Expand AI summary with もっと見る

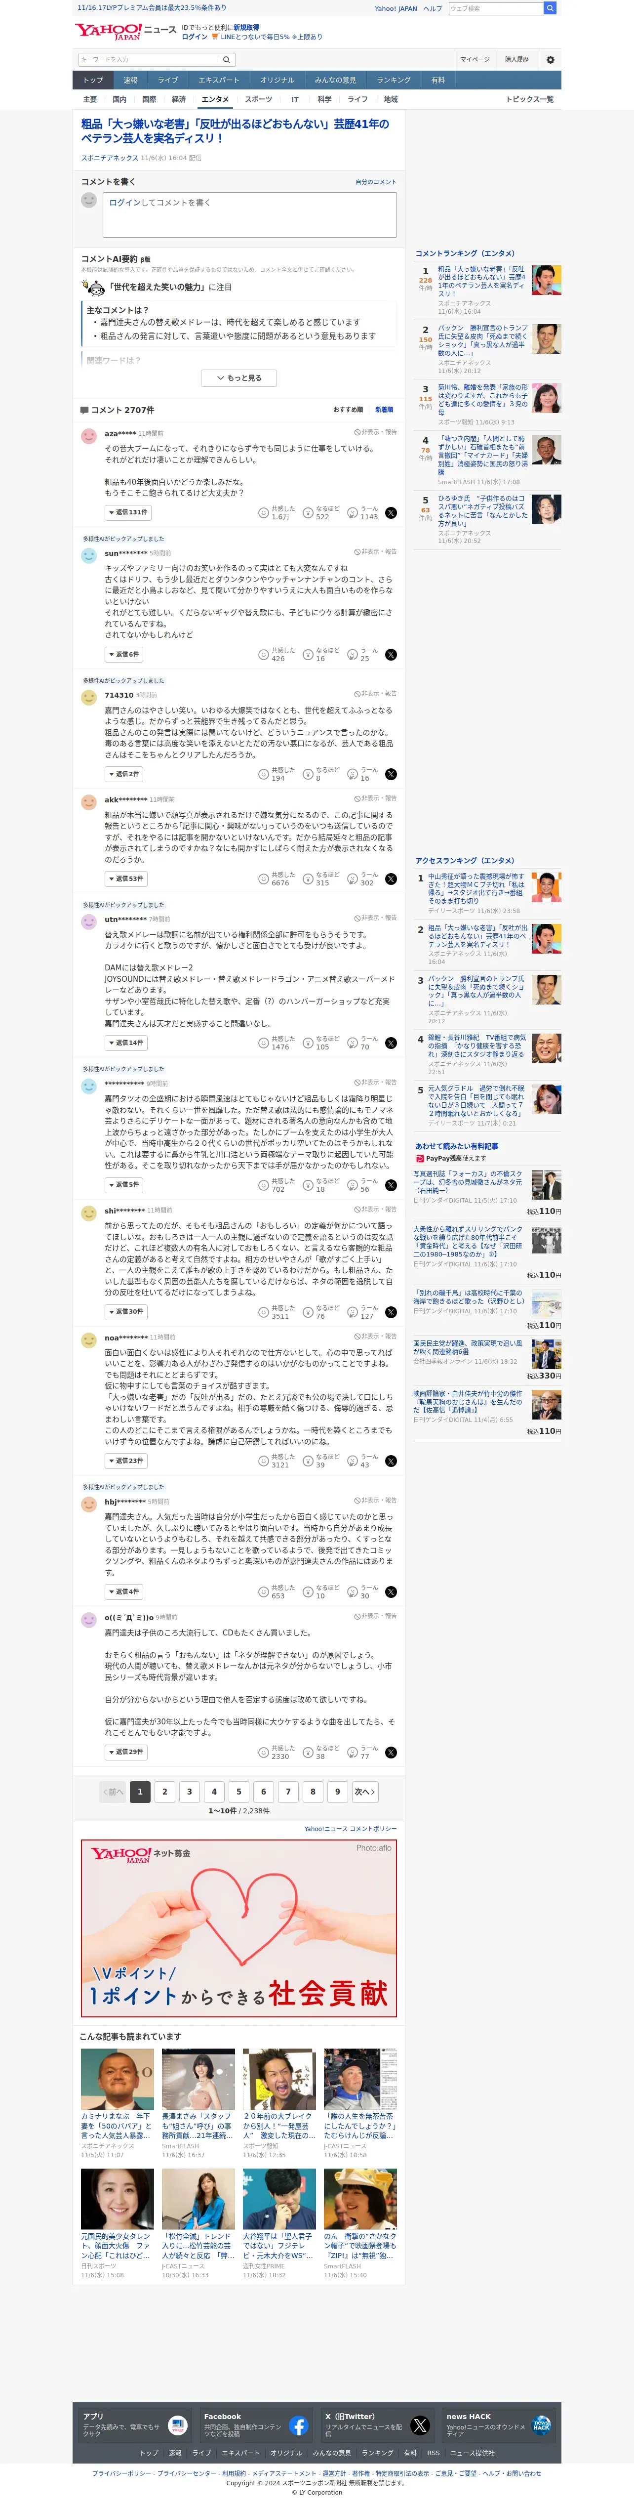tap(239, 378)
